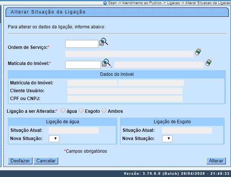The image size is (231, 177).
Task: Click Situação Atual field under Ligação de Esgoto
Action: click(187, 130)
